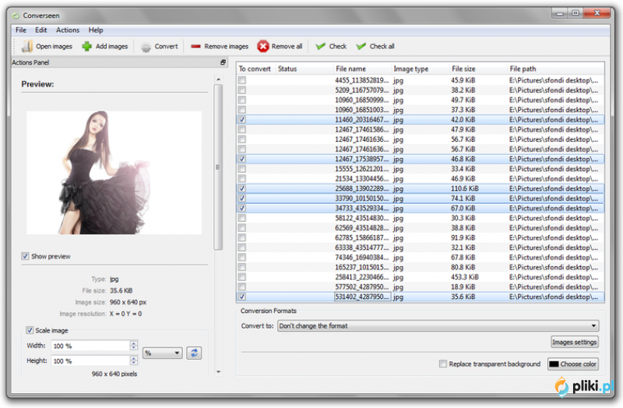
Task: Click the blue scale link/refresh icon
Action: tap(194, 353)
